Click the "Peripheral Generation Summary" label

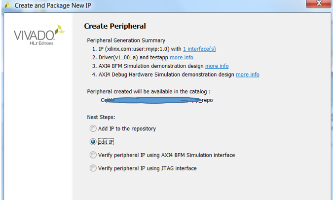point(126,40)
